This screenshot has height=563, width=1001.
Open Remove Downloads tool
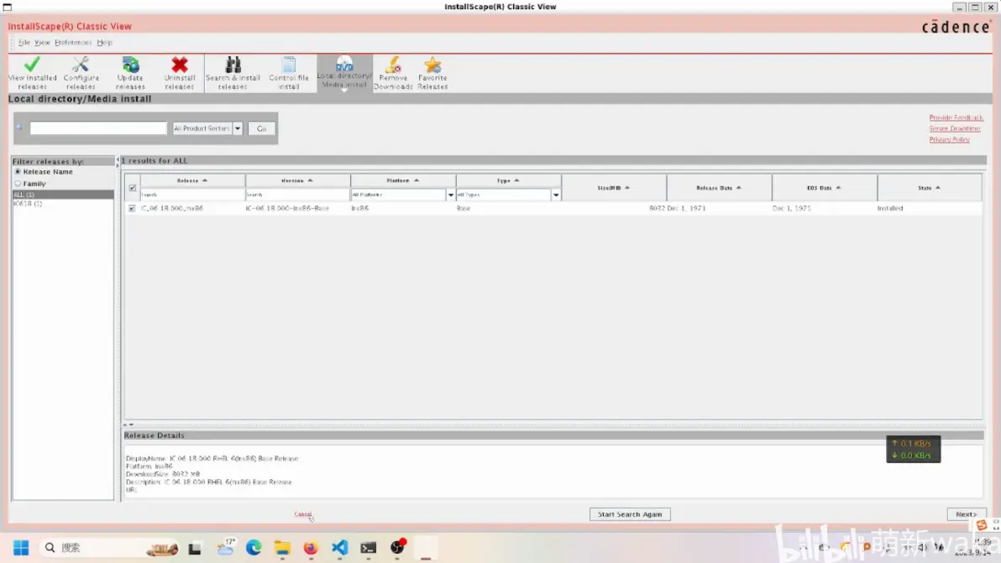coord(393,73)
